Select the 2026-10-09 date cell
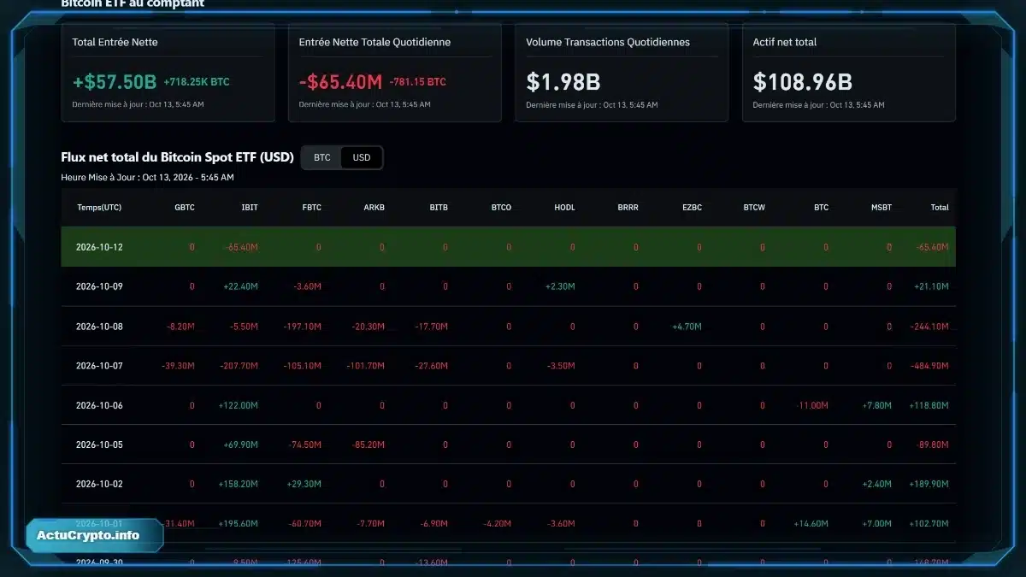 (99, 286)
